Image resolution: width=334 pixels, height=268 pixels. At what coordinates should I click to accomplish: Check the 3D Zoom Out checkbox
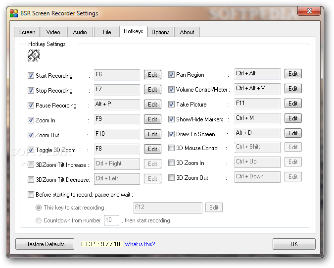pyautogui.click(x=171, y=178)
